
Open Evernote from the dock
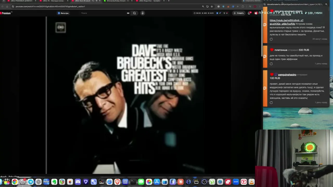(54, 182)
